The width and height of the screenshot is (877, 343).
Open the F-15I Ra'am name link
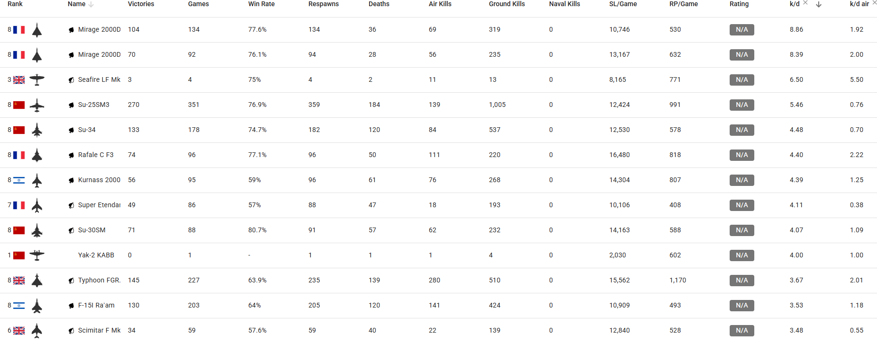pyautogui.click(x=96, y=305)
